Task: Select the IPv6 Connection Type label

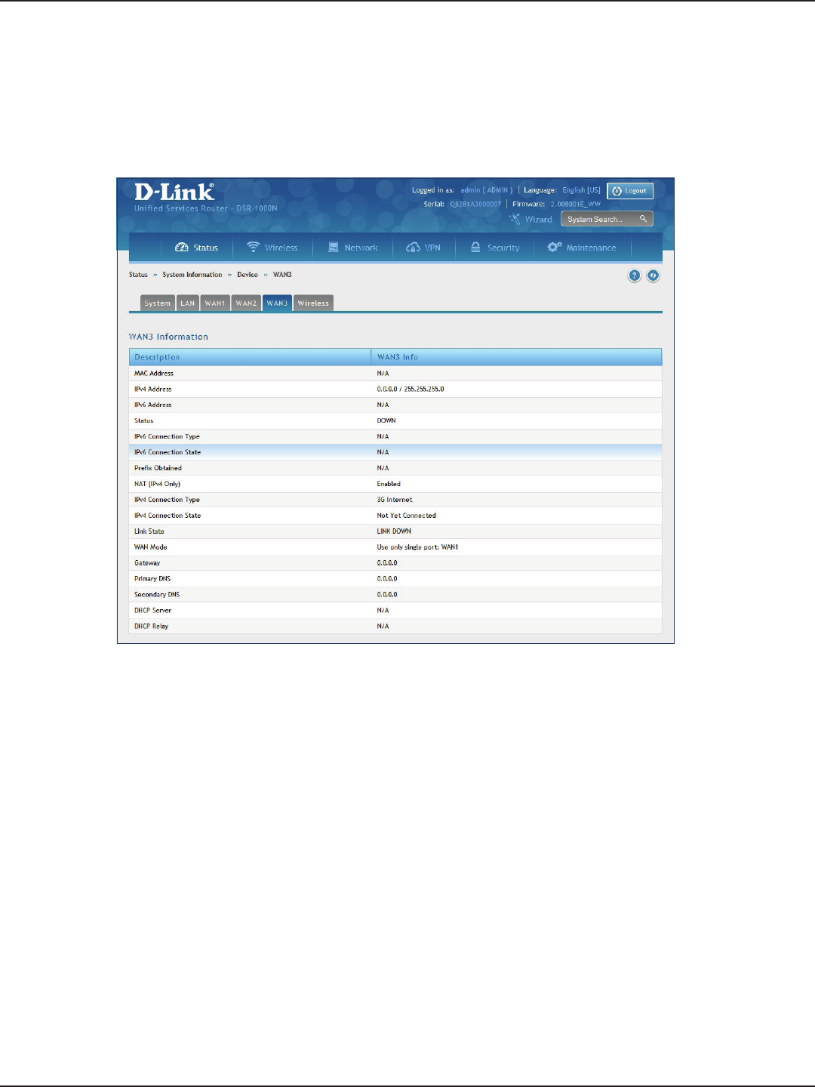Action: click(x=167, y=437)
